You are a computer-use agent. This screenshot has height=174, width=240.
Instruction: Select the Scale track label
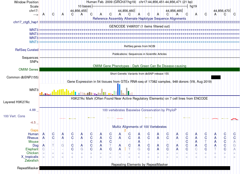pos(34,6)
